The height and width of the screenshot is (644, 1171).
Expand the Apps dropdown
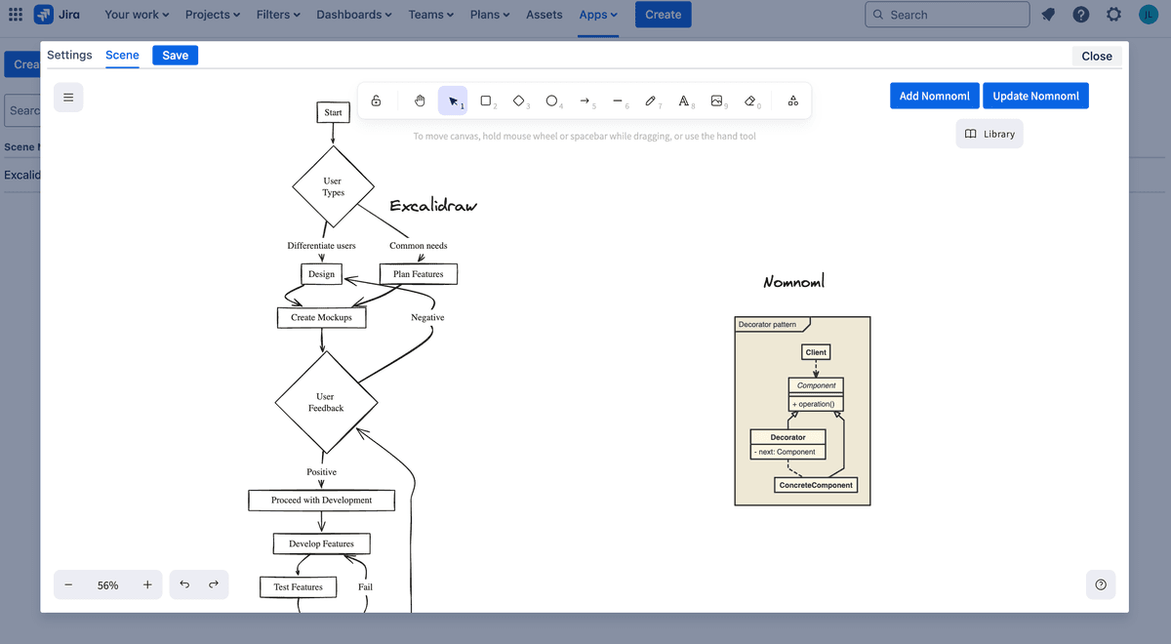[598, 15]
